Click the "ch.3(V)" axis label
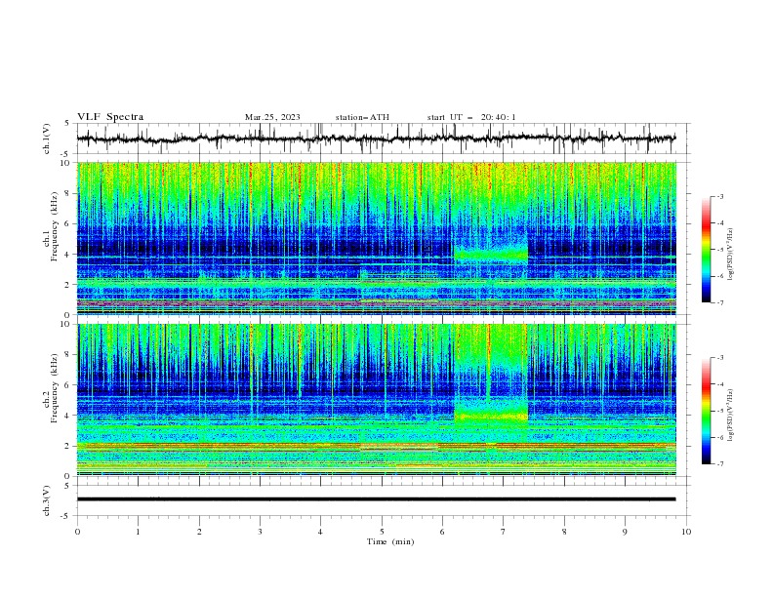Image resolution: width=773 pixels, height=597 pixels. coord(47,500)
